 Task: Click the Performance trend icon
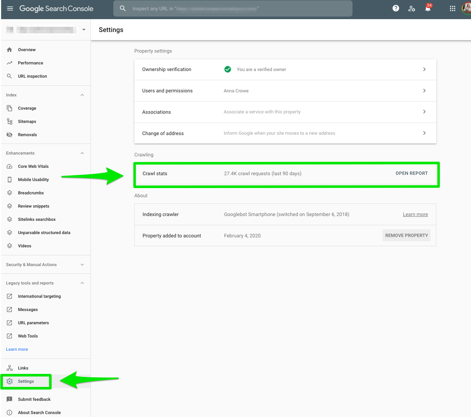coord(10,63)
